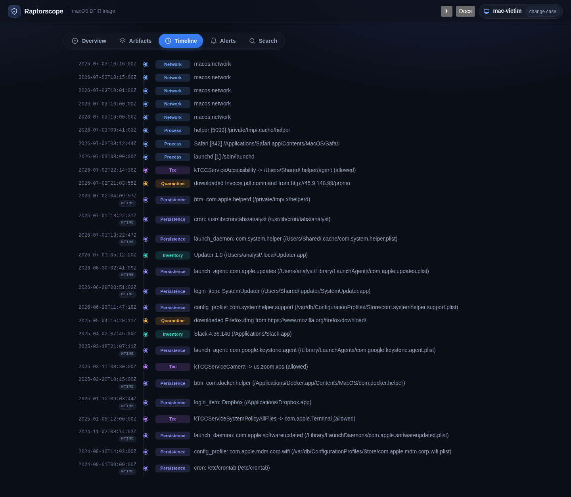
Task: Click the Quarantine tag for Invoice.pdf.command
Action: 173,184
